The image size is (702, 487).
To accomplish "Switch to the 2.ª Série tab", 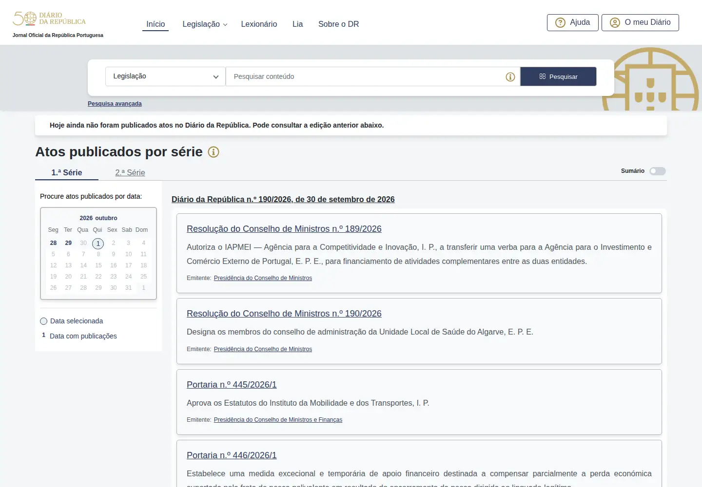I will pyautogui.click(x=130, y=172).
